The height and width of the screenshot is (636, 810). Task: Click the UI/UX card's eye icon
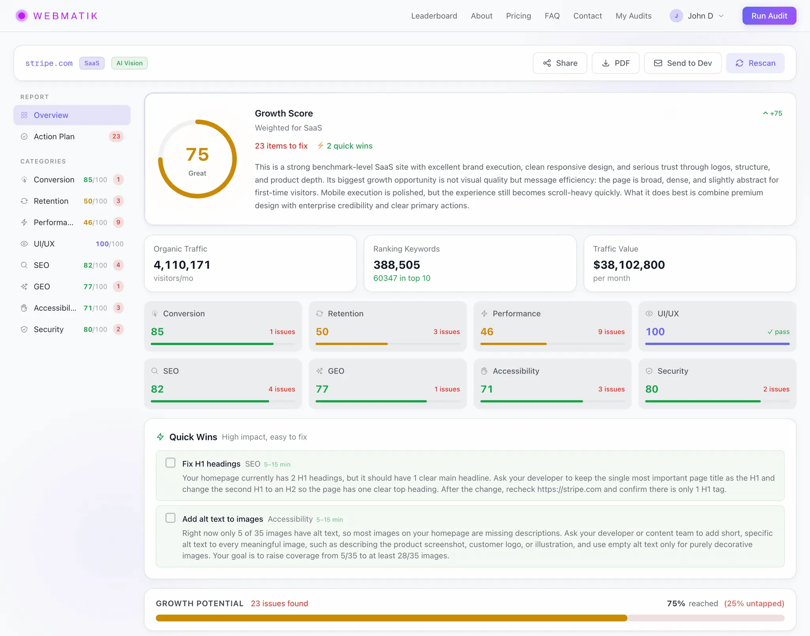pyautogui.click(x=649, y=313)
